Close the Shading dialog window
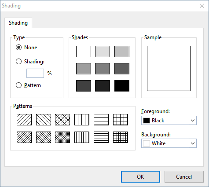The image size is (209, 187). pyautogui.click(x=202, y=6)
